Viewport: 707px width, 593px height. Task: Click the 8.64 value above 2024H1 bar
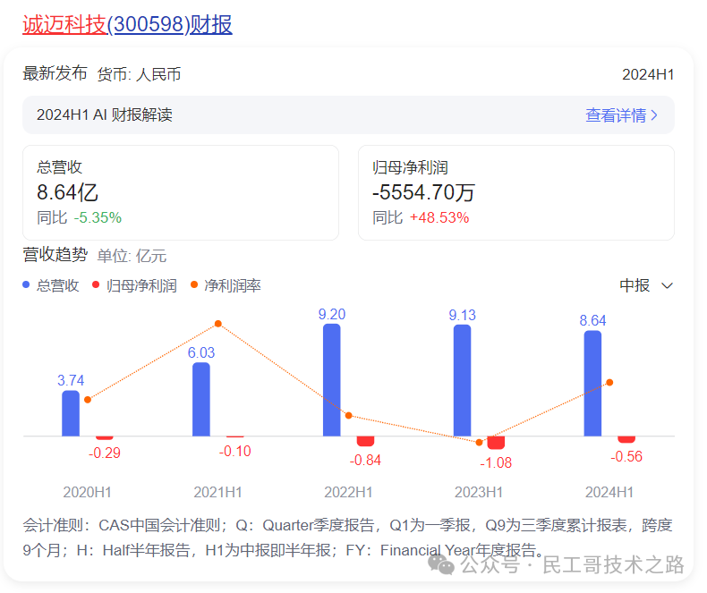(x=593, y=320)
